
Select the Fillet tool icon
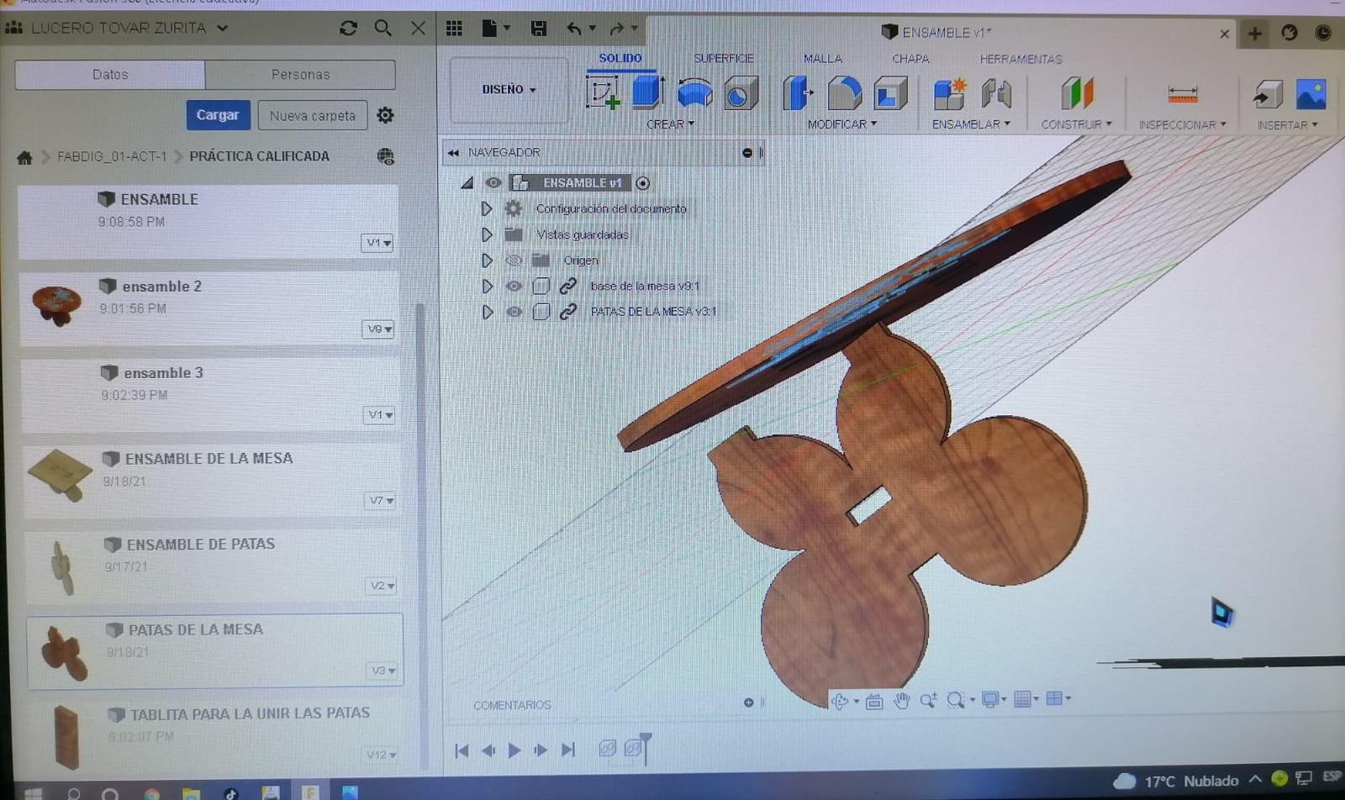(x=844, y=93)
